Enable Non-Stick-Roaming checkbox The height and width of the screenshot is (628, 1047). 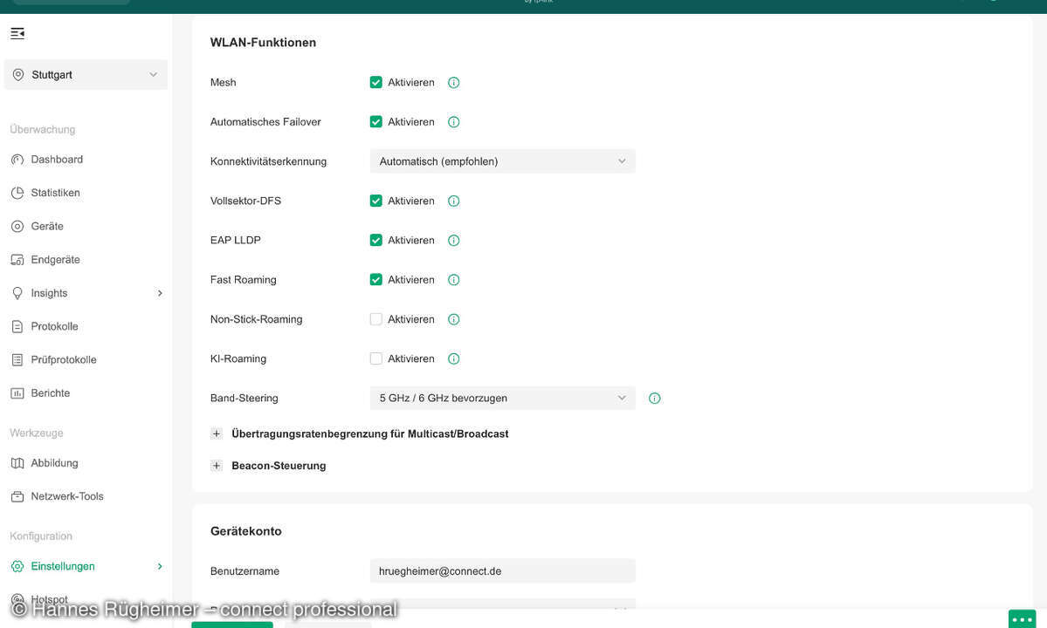pyautogui.click(x=376, y=318)
